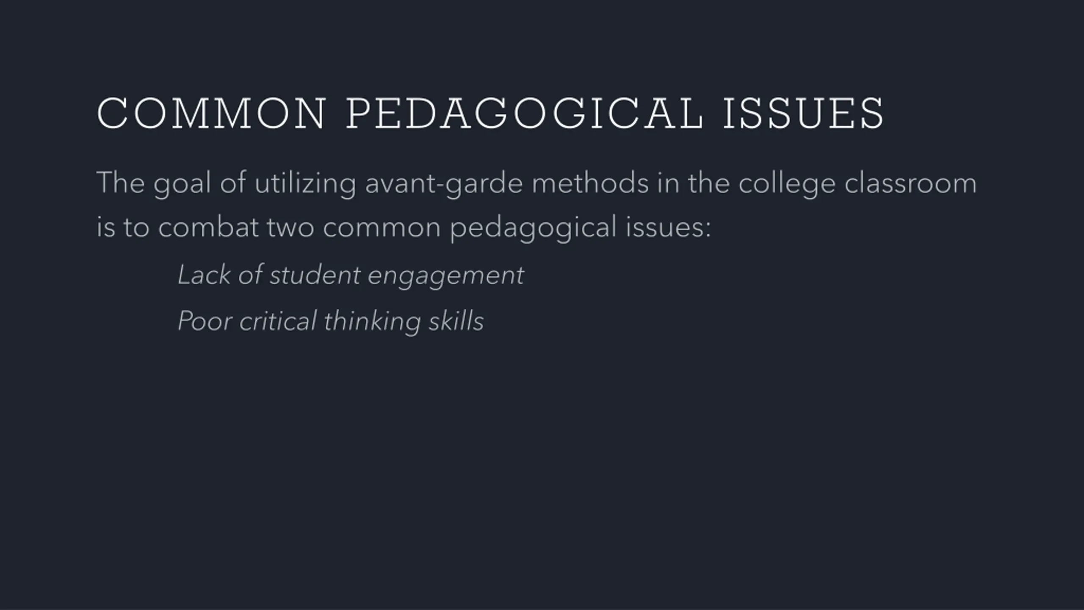Click the word "The" starting the paragraph
This screenshot has height=610, width=1084.
click(x=121, y=183)
